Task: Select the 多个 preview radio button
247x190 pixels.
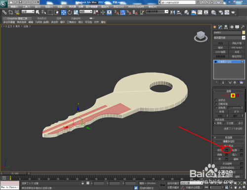Action: click(x=236, y=123)
